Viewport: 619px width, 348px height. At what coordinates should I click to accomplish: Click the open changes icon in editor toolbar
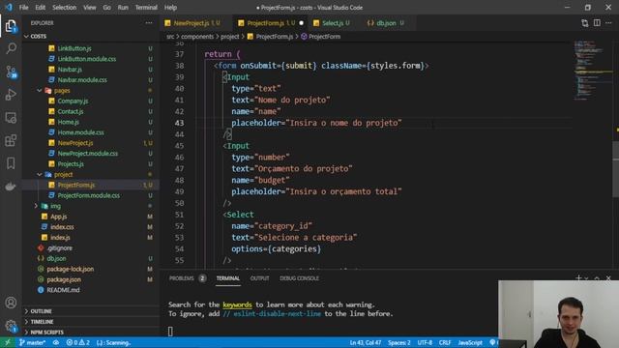[x=584, y=23]
